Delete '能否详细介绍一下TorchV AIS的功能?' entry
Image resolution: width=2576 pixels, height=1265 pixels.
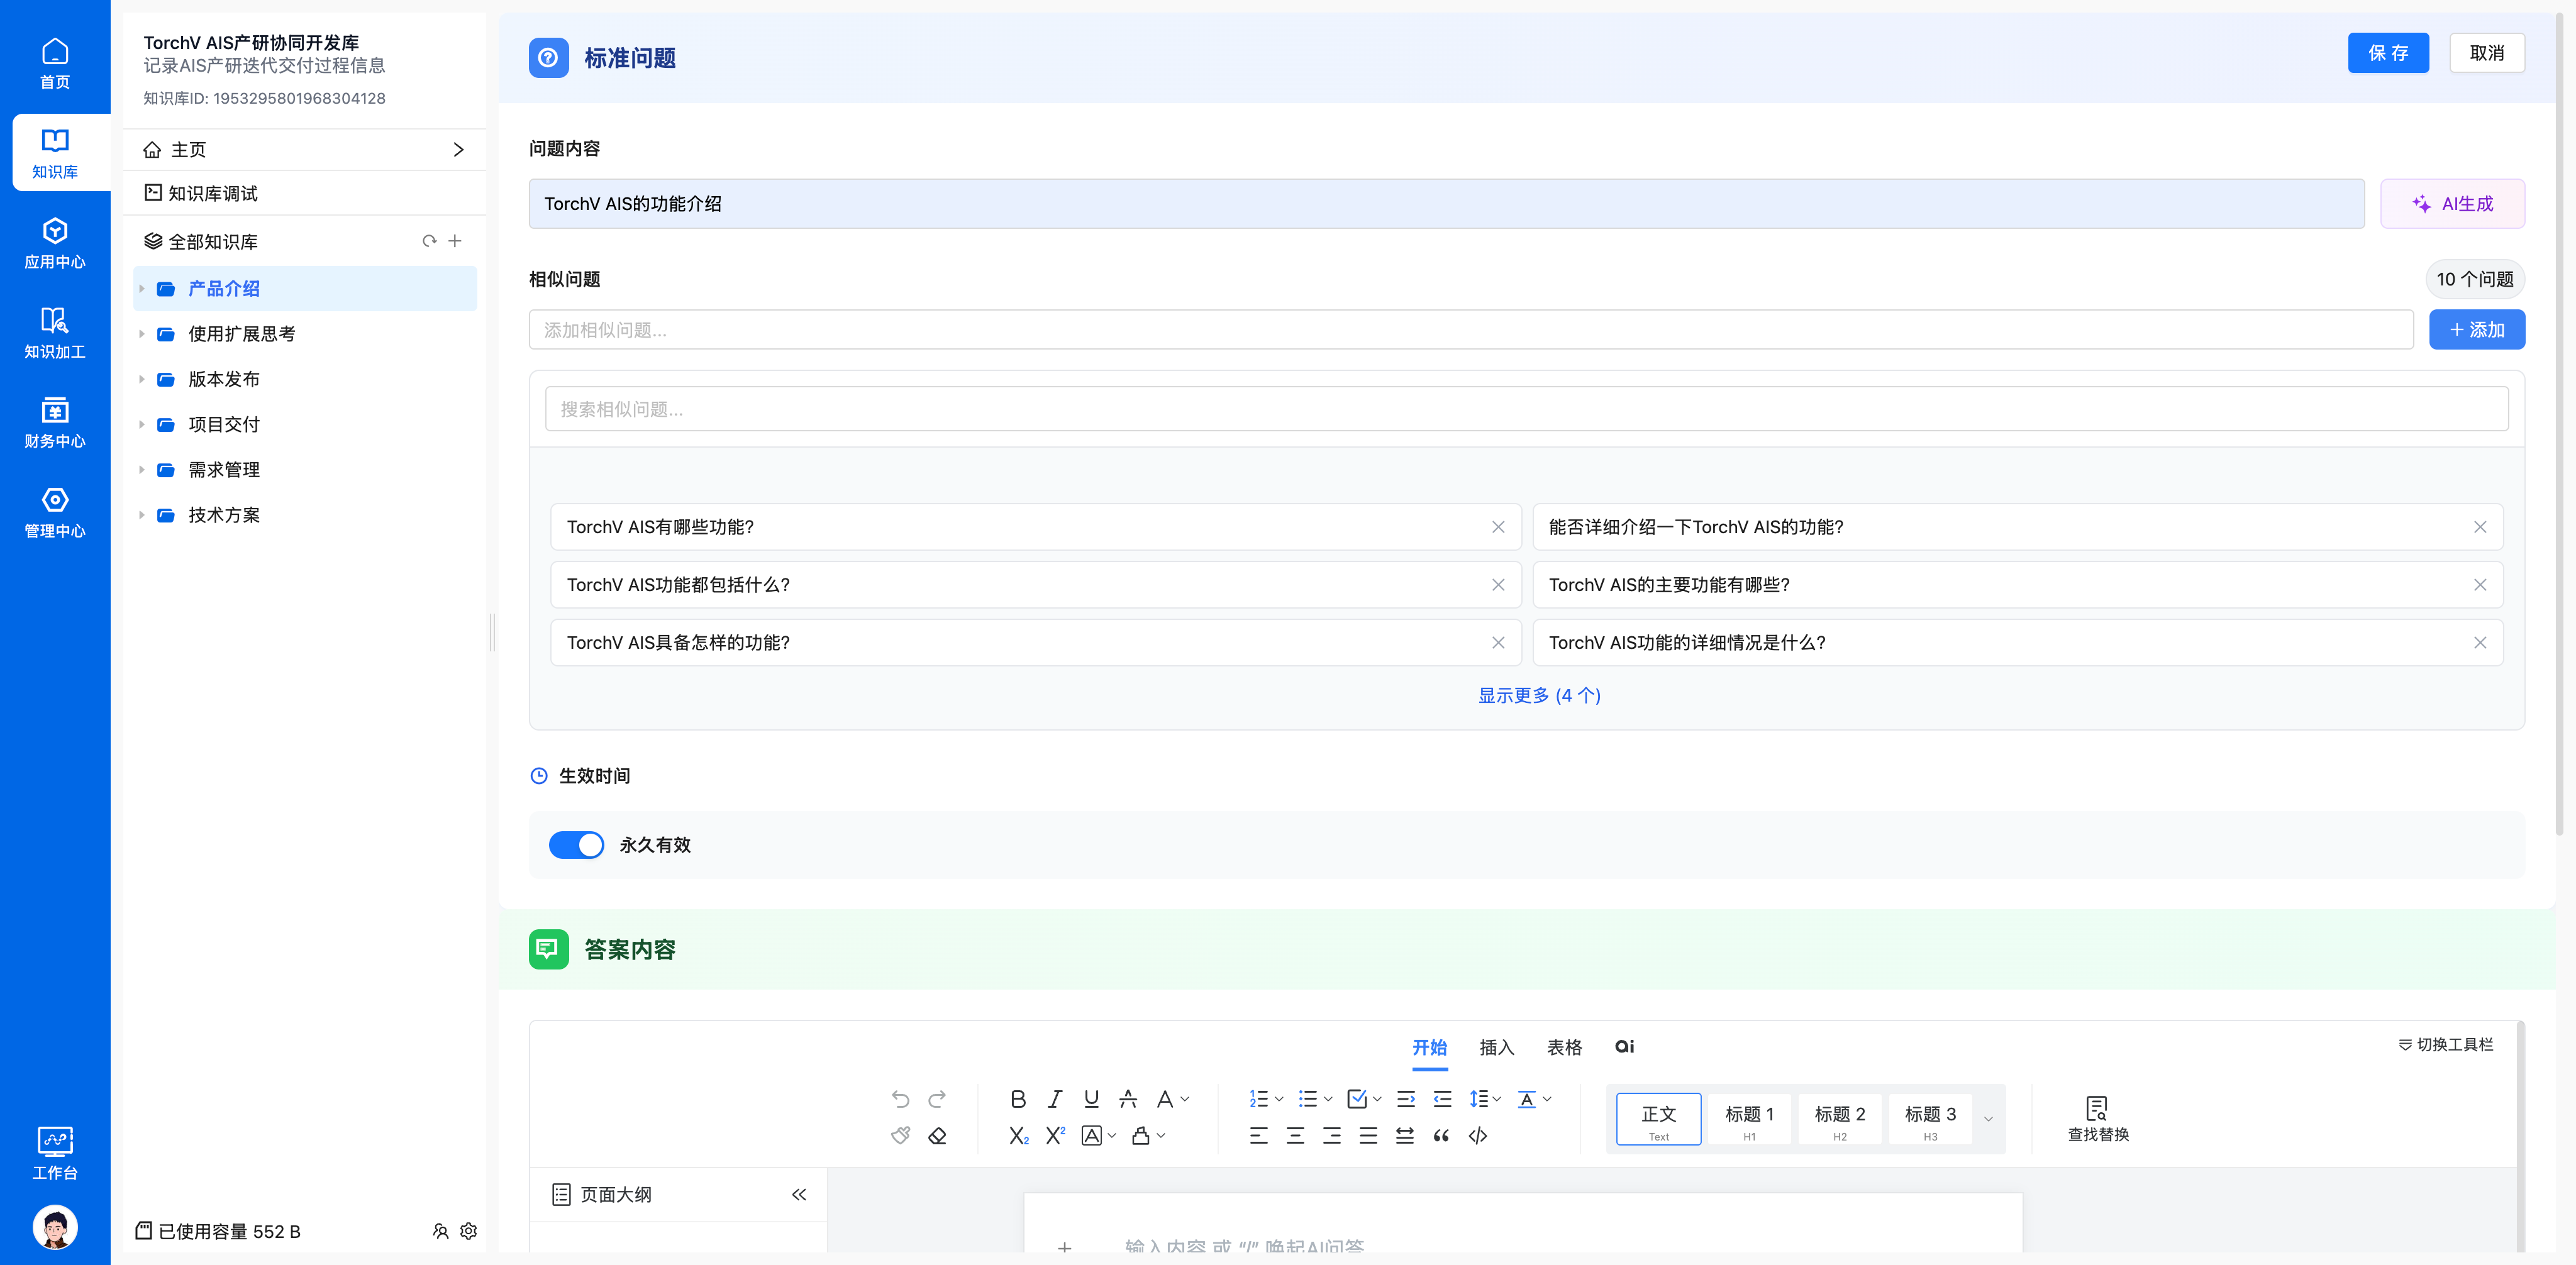click(x=2479, y=527)
